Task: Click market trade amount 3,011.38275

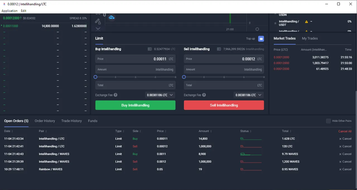Action: [320, 57]
